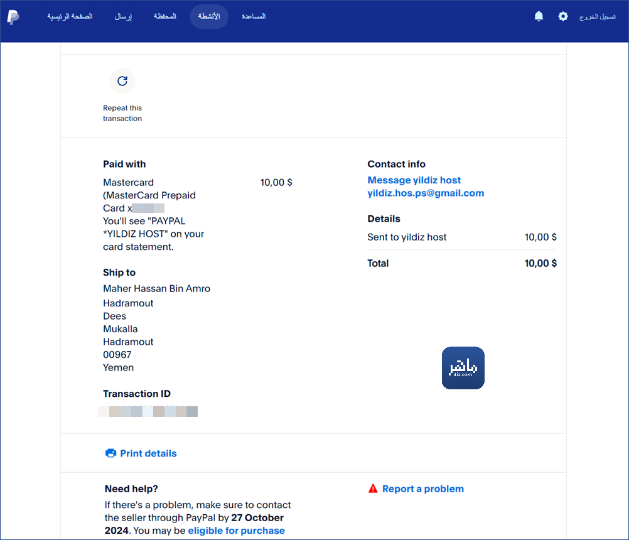Click the printer icon beside Print details
The width and height of the screenshot is (629, 540).
pos(110,453)
